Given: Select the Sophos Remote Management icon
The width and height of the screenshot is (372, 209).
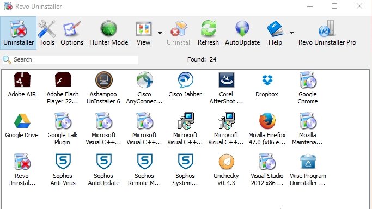Looking at the screenshot, I should point(144,162).
